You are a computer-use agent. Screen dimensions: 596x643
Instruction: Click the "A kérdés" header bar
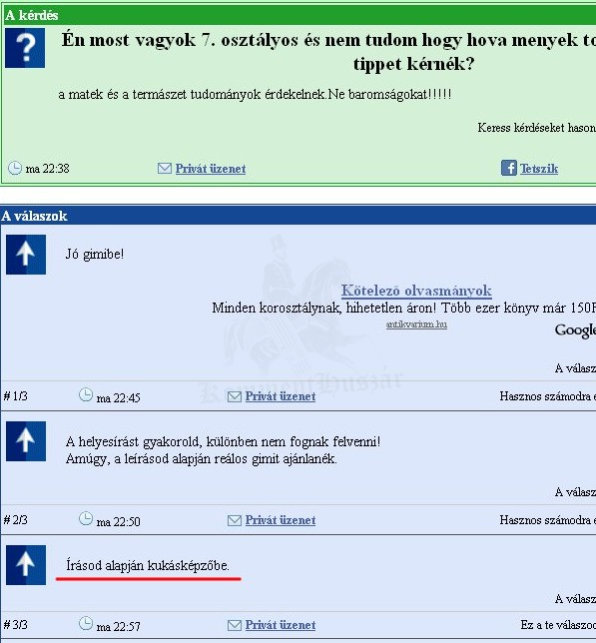pyautogui.click(x=298, y=15)
